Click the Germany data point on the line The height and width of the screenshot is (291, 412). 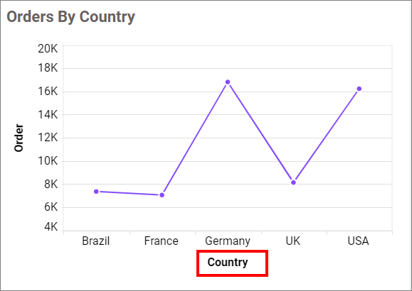(x=228, y=82)
